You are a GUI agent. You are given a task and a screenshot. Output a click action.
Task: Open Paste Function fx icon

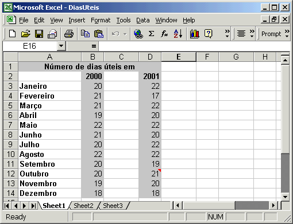click(164, 34)
